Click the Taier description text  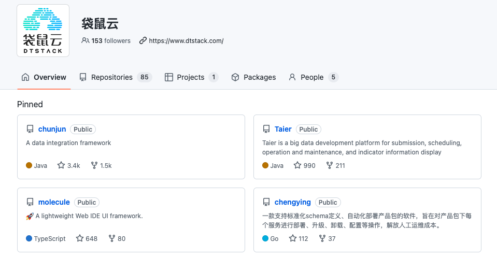[x=362, y=147]
